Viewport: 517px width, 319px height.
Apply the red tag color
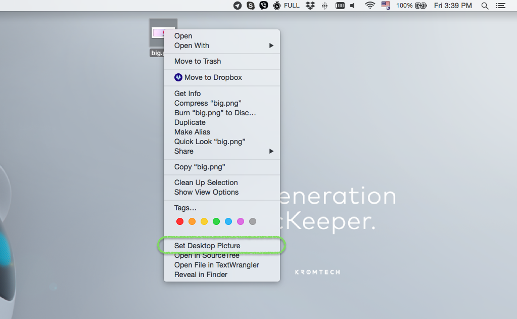[x=180, y=221]
